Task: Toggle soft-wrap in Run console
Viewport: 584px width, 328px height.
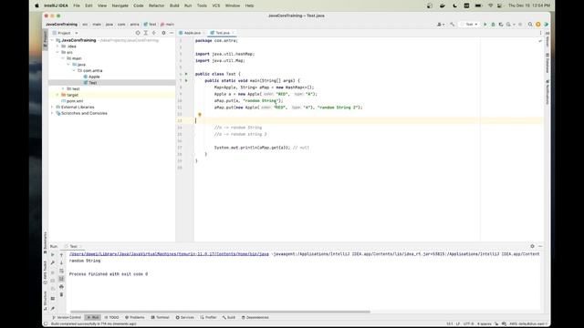Action: (61, 271)
